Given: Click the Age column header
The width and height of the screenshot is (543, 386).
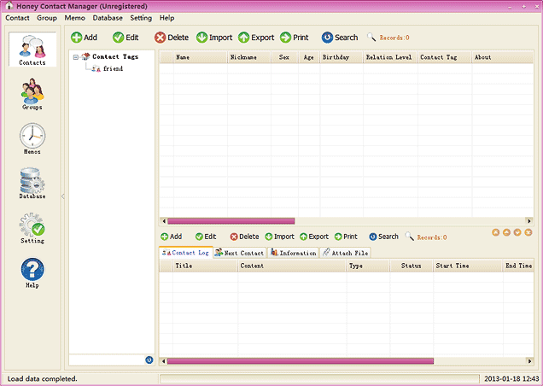Looking at the screenshot, I should pos(309,57).
